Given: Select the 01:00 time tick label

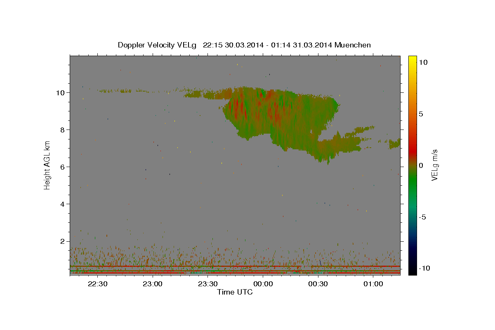Looking at the screenshot, I should 373,284.
